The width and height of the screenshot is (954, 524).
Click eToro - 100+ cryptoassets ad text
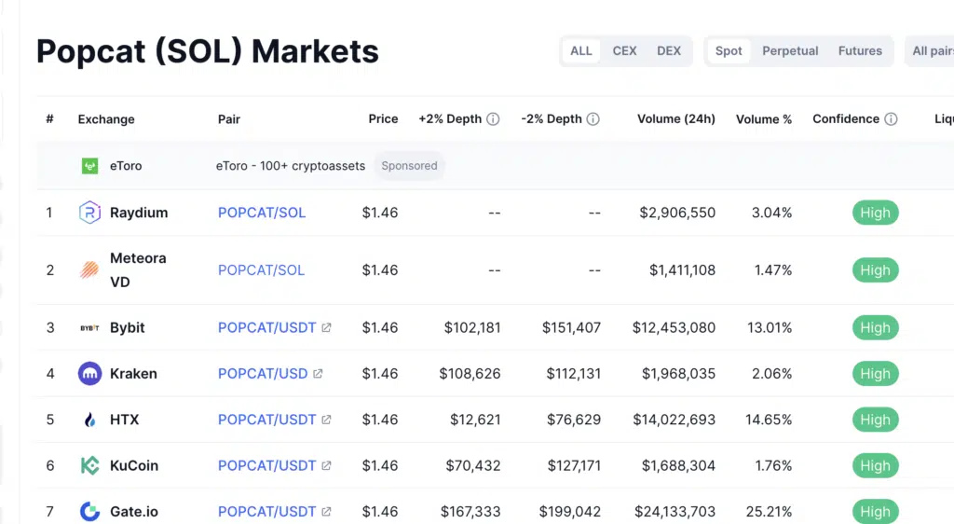click(x=291, y=166)
